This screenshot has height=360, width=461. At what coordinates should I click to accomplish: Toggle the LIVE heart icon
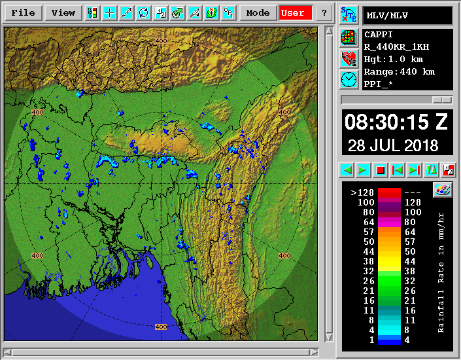pos(349,58)
